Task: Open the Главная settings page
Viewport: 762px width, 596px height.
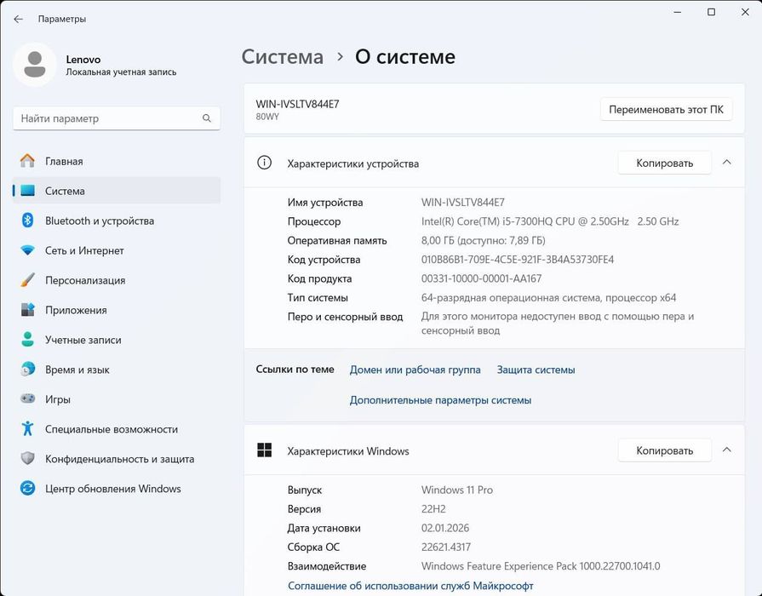Action: 64,161
